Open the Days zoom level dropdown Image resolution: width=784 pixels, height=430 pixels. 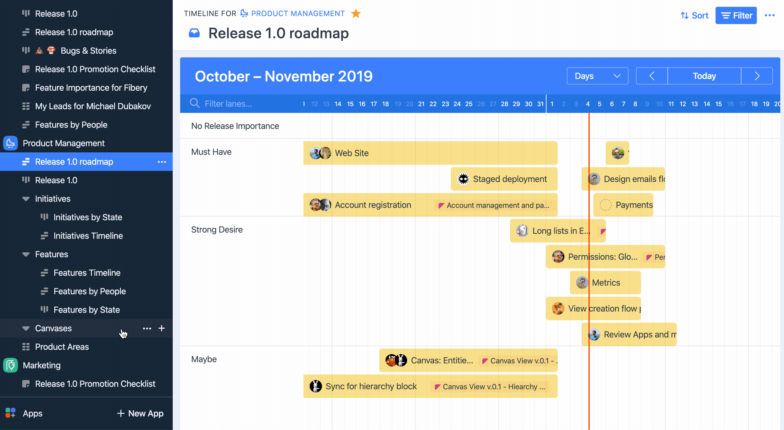597,76
